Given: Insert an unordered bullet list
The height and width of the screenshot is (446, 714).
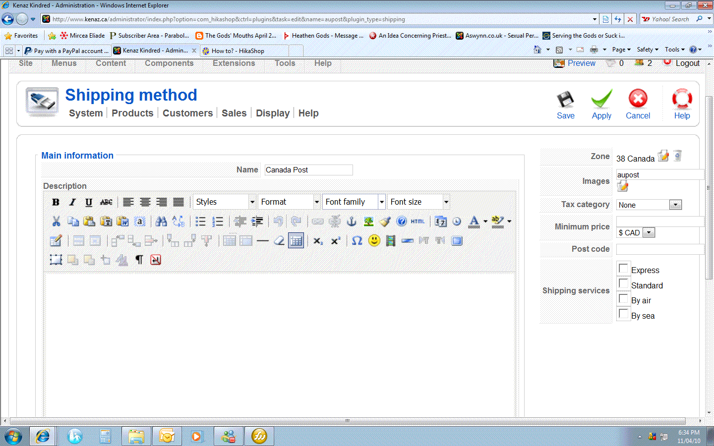Looking at the screenshot, I should [x=200, y=222].
